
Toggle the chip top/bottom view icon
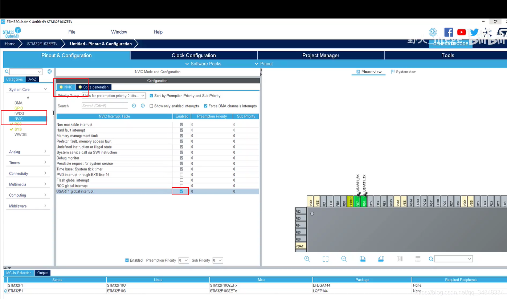tap(418, 259)
